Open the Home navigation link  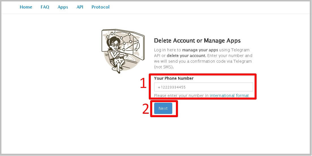click(26, 7)
